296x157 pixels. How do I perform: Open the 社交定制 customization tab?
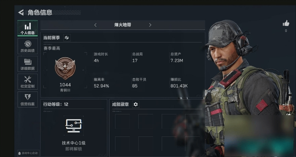tap(28, 82)
